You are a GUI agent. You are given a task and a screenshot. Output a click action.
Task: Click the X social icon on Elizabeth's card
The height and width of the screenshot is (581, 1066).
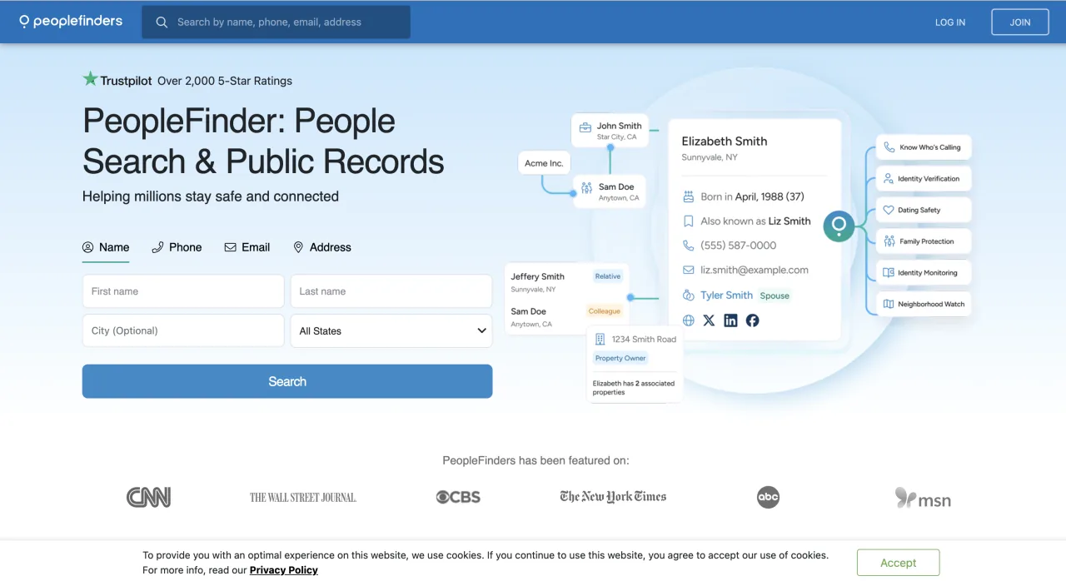pyautogui.click(x=709, y=320)
